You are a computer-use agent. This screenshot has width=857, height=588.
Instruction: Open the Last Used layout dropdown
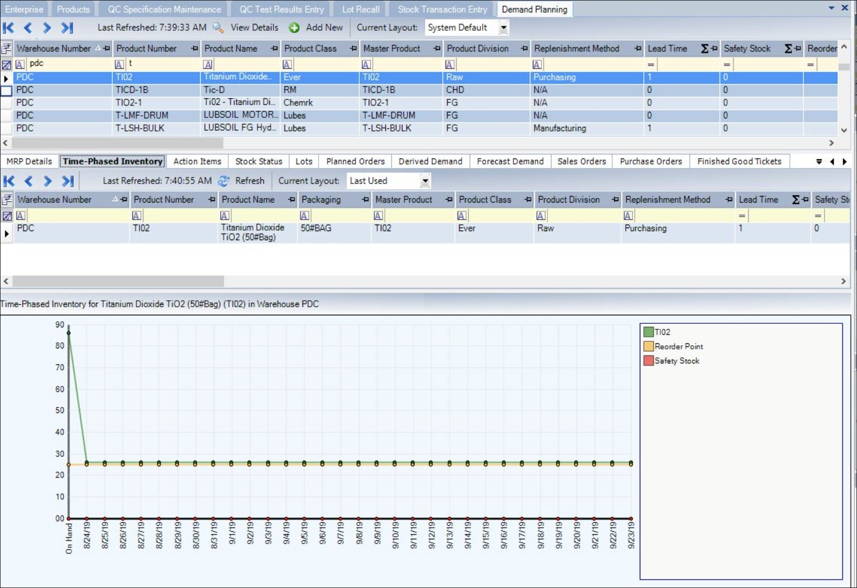coord(425,181)
